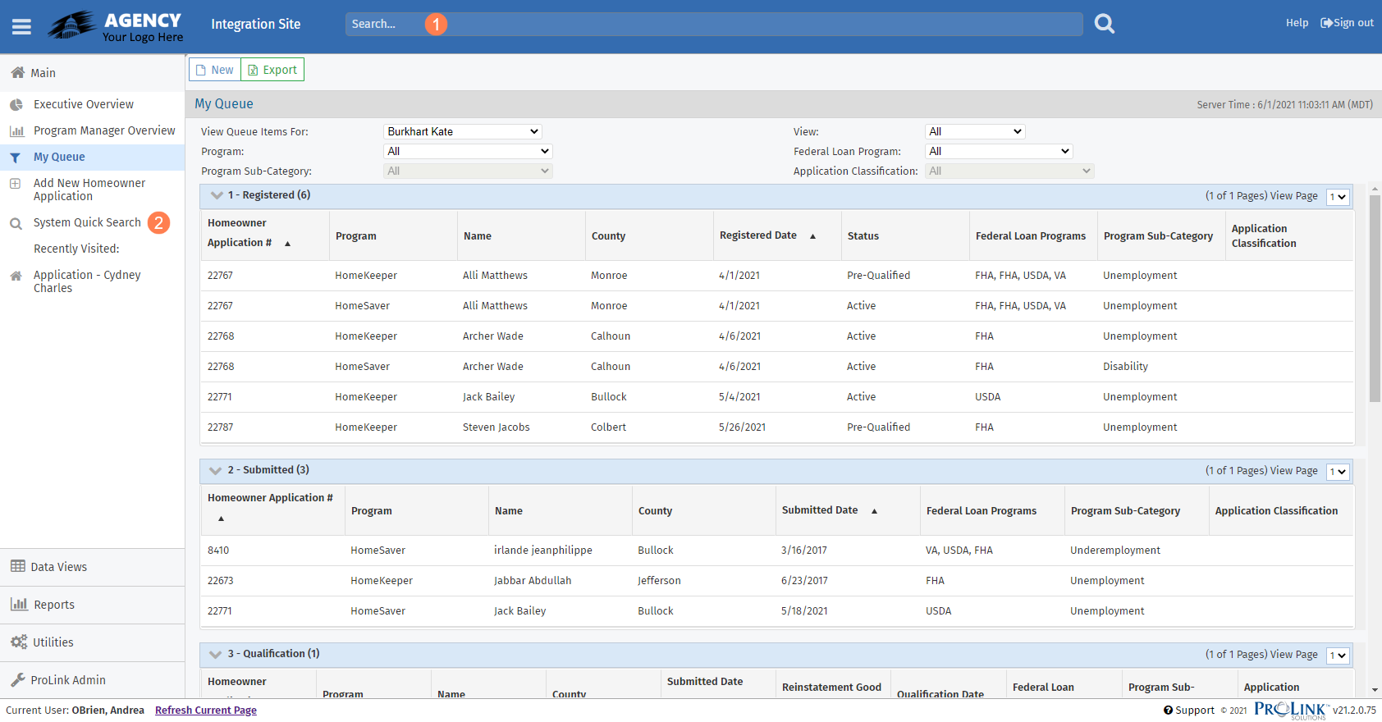The image size is (1382, 722).
Task: Open the View Queue Items For dropdown
Action: (x=463, y=131)
